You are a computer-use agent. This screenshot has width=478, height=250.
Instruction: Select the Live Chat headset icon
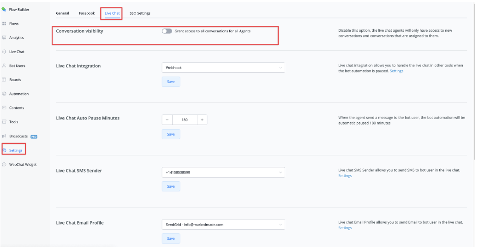(4, 52)
